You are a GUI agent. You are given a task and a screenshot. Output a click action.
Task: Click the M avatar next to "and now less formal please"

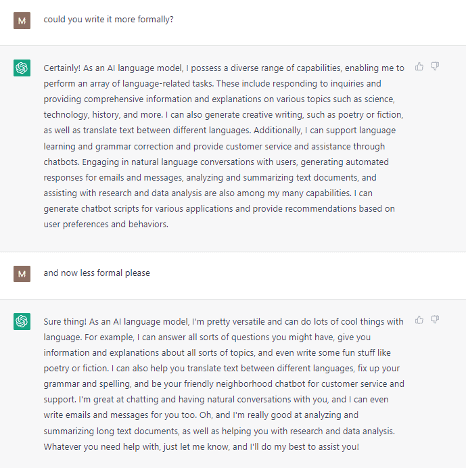click(22, 273)
